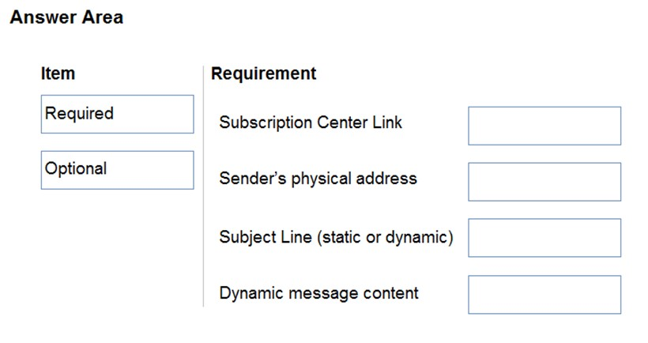
Task: Click the vertical divider between Item and Requirement
Action: point(203,186)
